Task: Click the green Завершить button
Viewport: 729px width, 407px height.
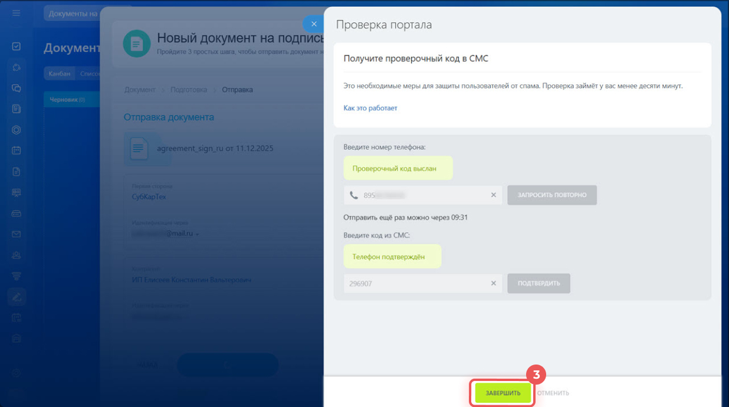Action: (503, 393)
